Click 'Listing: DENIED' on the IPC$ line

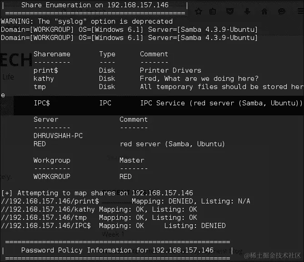click(x=195, y=226)
